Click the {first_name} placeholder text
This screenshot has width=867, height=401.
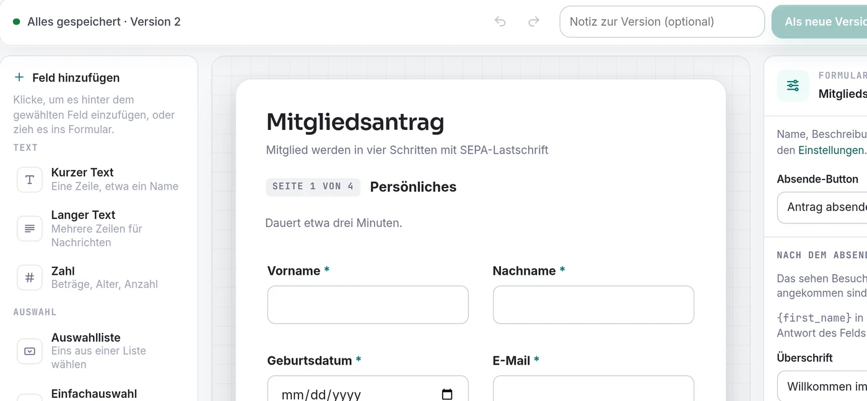pyautogui.click(x=814, y=317)
